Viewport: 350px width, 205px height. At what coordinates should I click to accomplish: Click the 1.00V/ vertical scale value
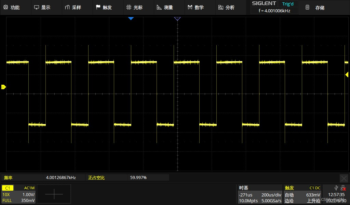pos(29,194)
